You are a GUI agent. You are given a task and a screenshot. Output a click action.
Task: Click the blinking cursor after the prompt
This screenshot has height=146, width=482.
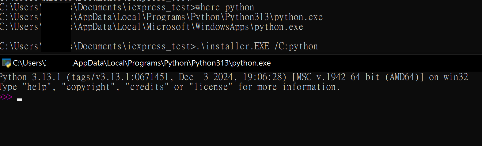pyautogui.click(x=20, y=100)
